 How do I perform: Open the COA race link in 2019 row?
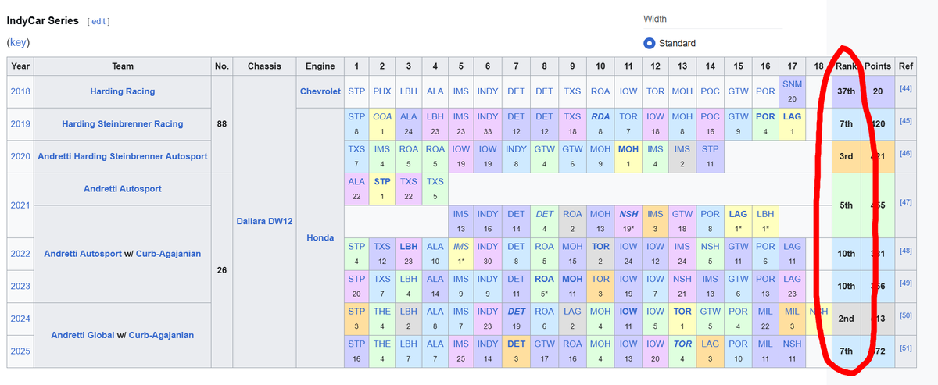382,116
